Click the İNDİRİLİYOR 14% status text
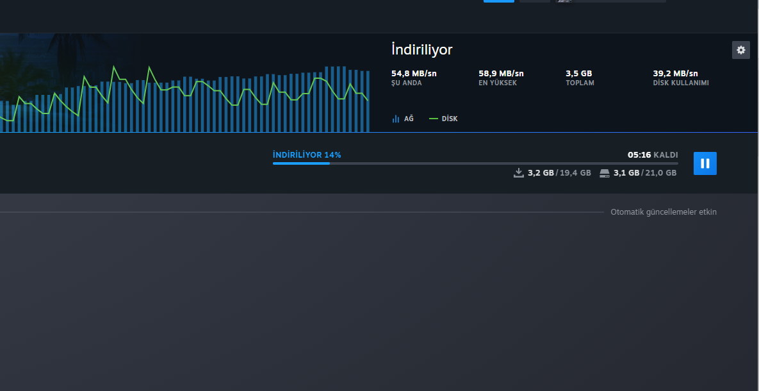 click(x=307, y=155)
